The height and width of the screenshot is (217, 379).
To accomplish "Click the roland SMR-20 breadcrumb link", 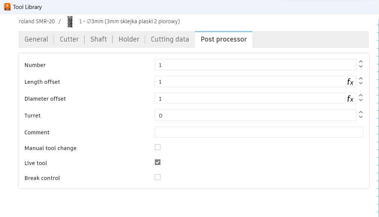I will [x=37, y=21].
